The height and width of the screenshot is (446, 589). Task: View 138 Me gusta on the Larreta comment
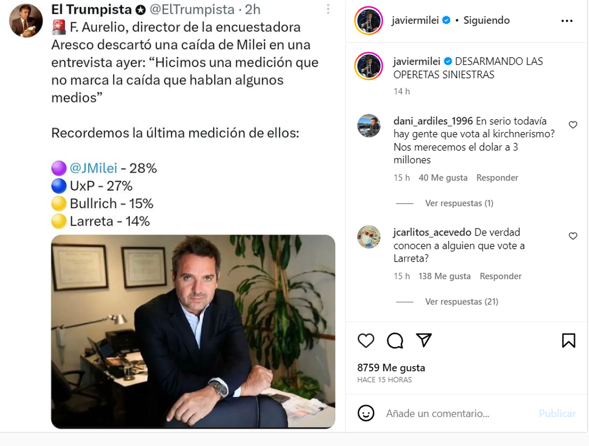click(x=445, y=276)
